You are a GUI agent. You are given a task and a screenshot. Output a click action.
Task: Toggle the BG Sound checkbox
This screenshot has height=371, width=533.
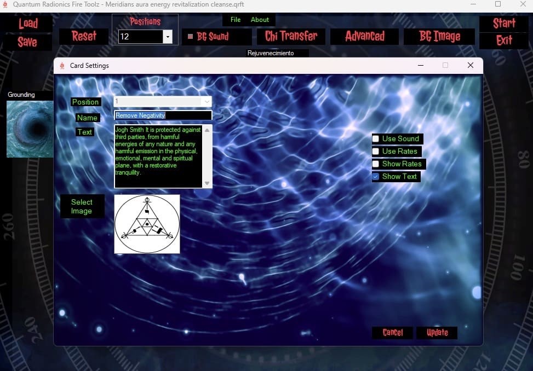tap(191, 36)
